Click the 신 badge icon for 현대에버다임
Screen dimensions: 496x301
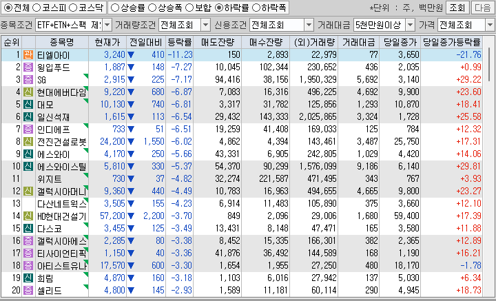click(x=28, y=92)
